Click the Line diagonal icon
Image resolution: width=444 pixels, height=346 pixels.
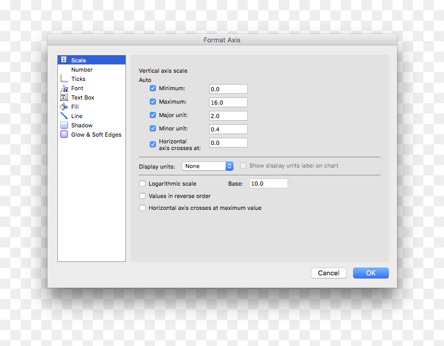64,116
